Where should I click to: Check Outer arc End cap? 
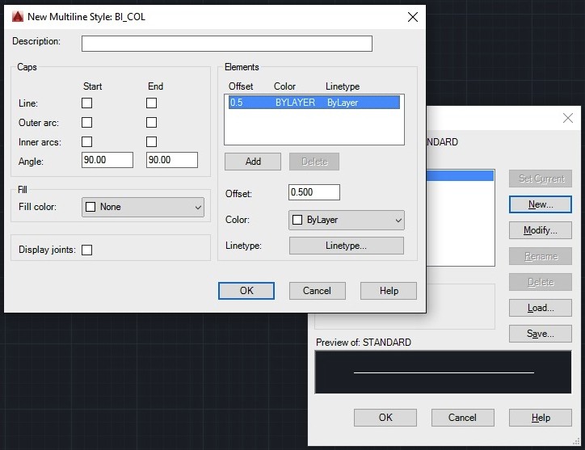[x=151, y=122]
